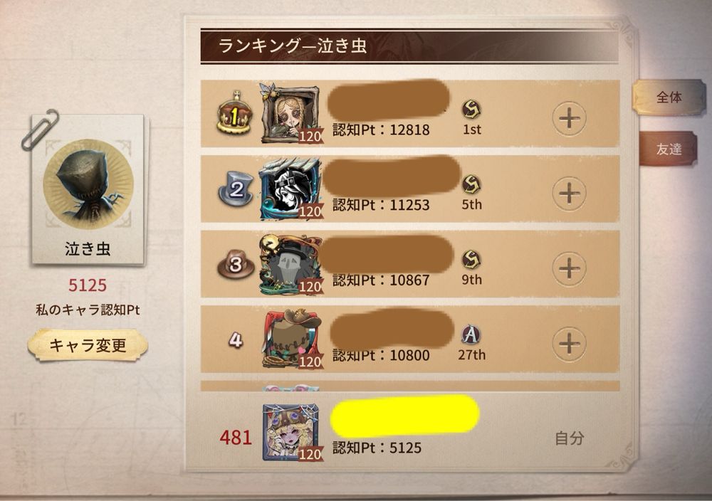712x501 pixels.
Task: Tap plus icon on 10867 Pt row
Action: point(569,269)
